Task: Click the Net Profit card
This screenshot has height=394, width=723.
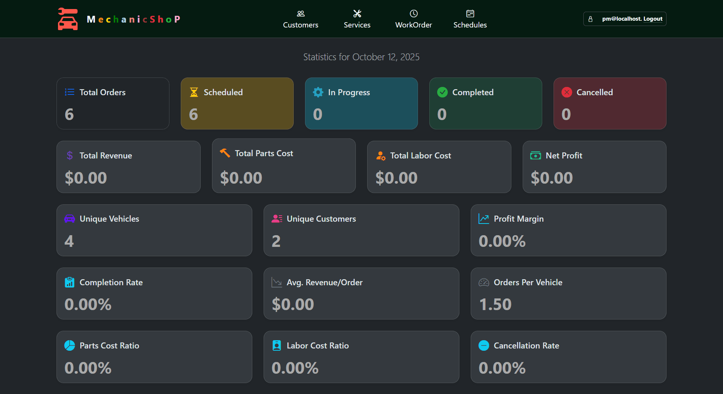Action: pyautogui.click(x=594, y=167)
